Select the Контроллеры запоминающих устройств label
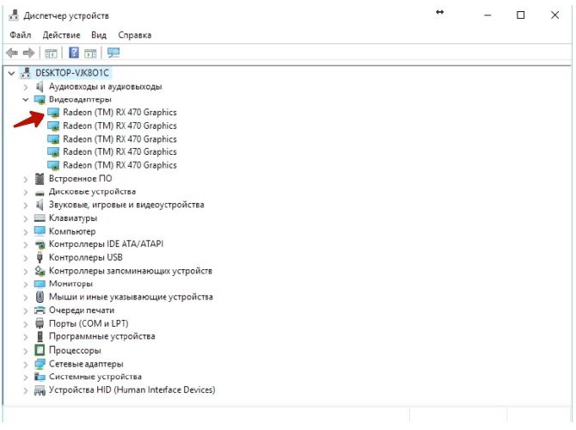 click(x=131, y=271)
